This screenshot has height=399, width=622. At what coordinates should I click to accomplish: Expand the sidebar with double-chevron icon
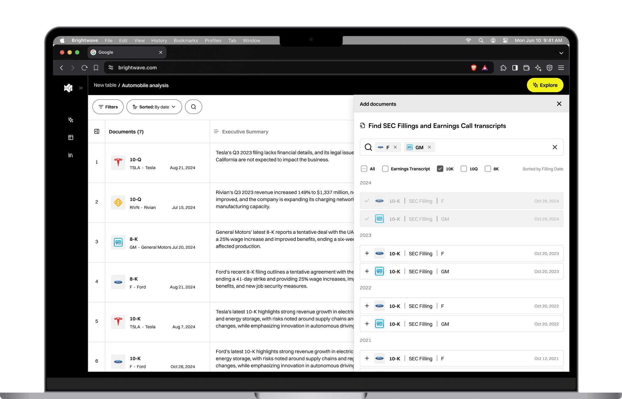click(81, 88)
